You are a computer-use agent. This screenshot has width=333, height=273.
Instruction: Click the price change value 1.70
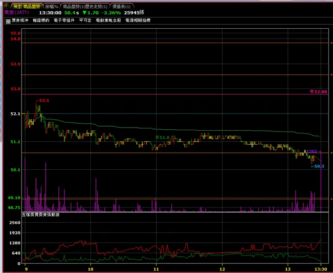tap(93, 13)
